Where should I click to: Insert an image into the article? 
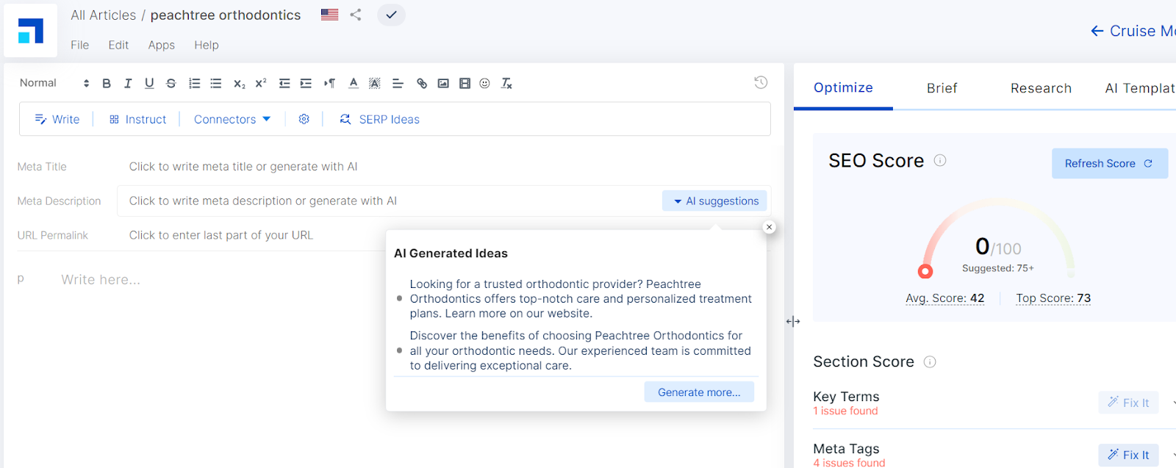click(x=443, y=84)
